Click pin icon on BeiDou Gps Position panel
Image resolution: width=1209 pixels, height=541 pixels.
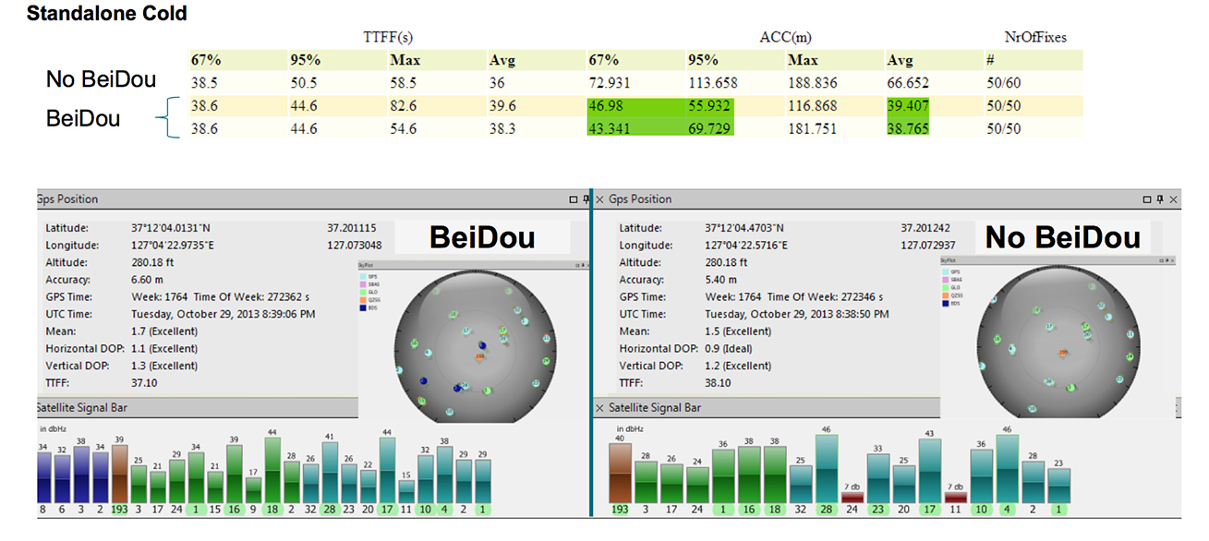(585, 199)
